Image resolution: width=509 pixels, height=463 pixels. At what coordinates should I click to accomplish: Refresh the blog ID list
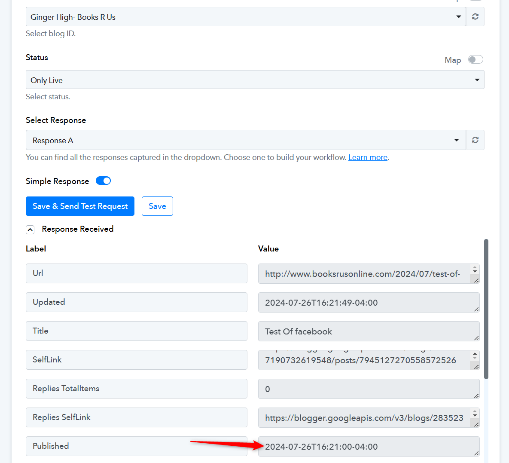coord(475,17)
